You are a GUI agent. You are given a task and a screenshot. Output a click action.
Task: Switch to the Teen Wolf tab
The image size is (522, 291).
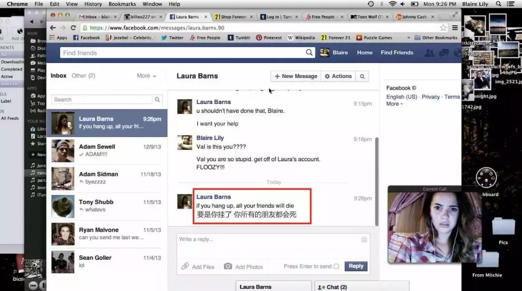(x=370, y=16)
